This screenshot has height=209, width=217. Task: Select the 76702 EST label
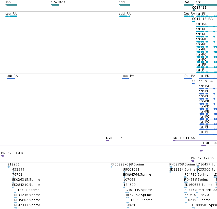click(17, 175)
